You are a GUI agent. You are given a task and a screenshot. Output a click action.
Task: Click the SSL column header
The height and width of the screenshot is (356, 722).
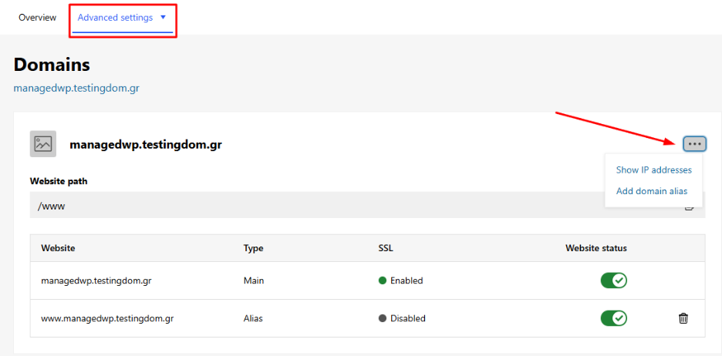click(386, 248)
